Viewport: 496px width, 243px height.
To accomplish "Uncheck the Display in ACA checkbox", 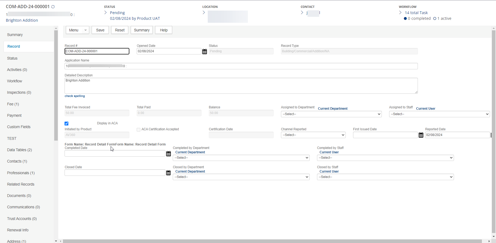I will [66, 124].
